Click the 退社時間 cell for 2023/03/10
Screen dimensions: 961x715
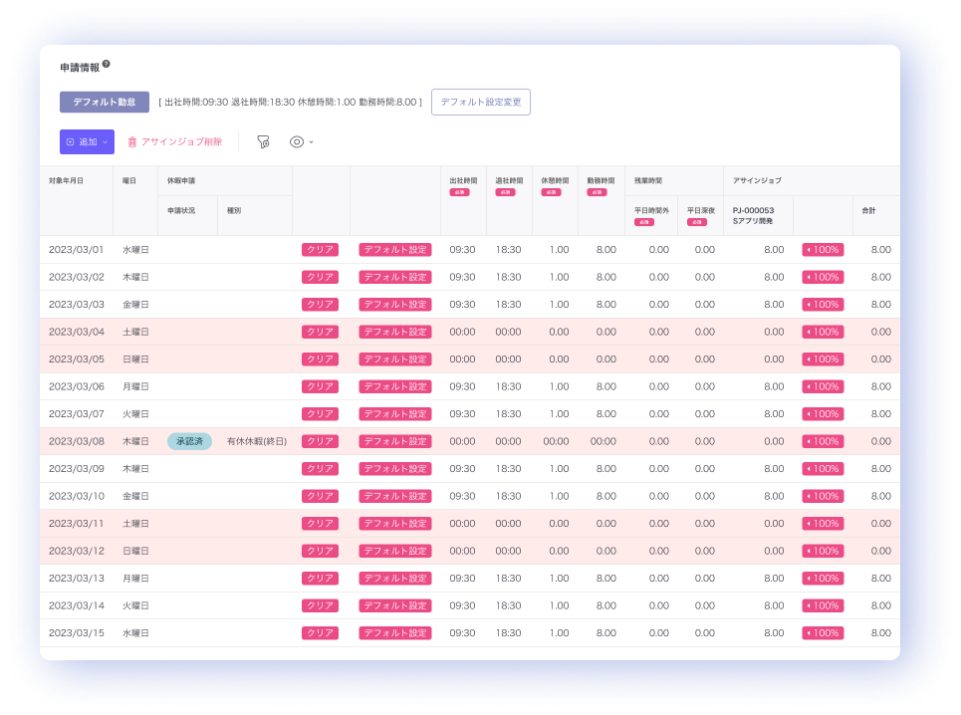(508, 496)
